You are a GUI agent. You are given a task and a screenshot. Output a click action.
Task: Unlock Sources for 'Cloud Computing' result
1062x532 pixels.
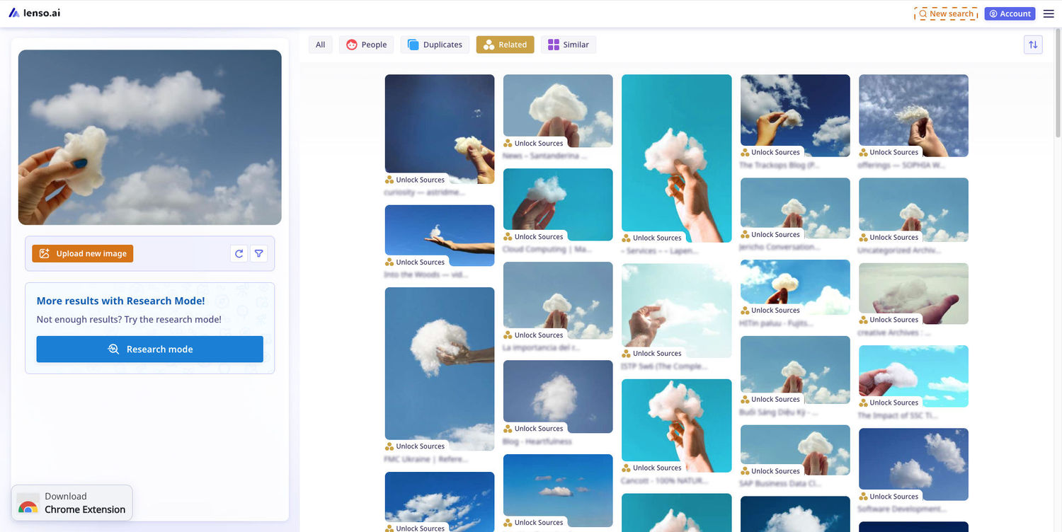tap(534, 237)
